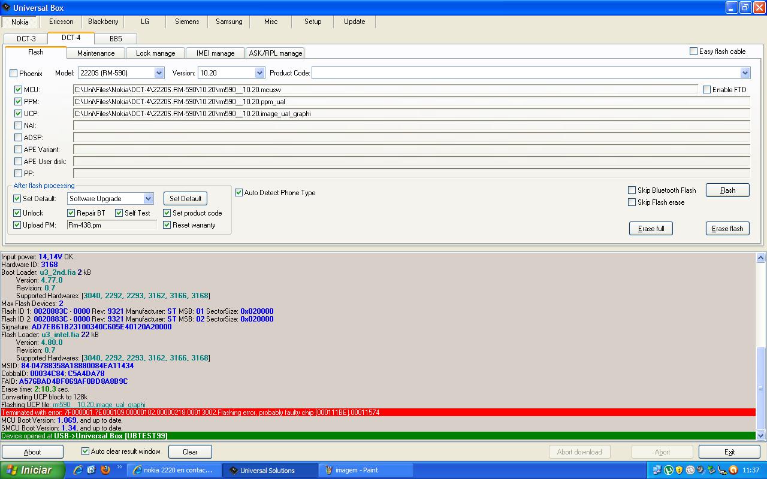This screenshot has height=479, width=767.
Task: Click the red "Terminated with error" log line
Action: pyautogui.click(x=378, y=413)
